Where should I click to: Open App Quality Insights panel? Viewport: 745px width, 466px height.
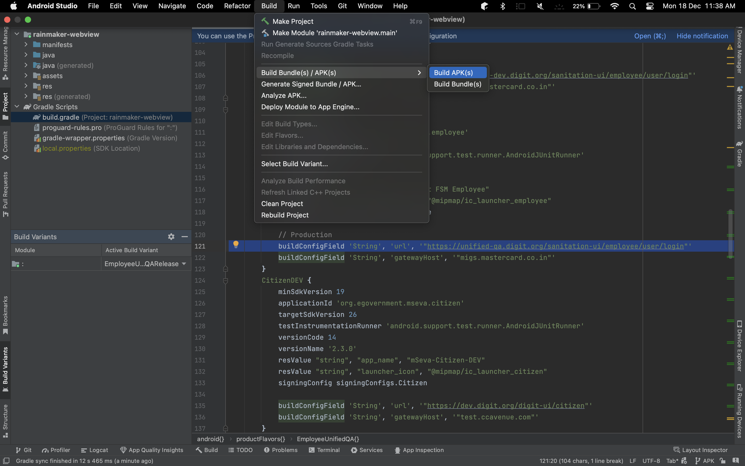(x=152, y=450)
